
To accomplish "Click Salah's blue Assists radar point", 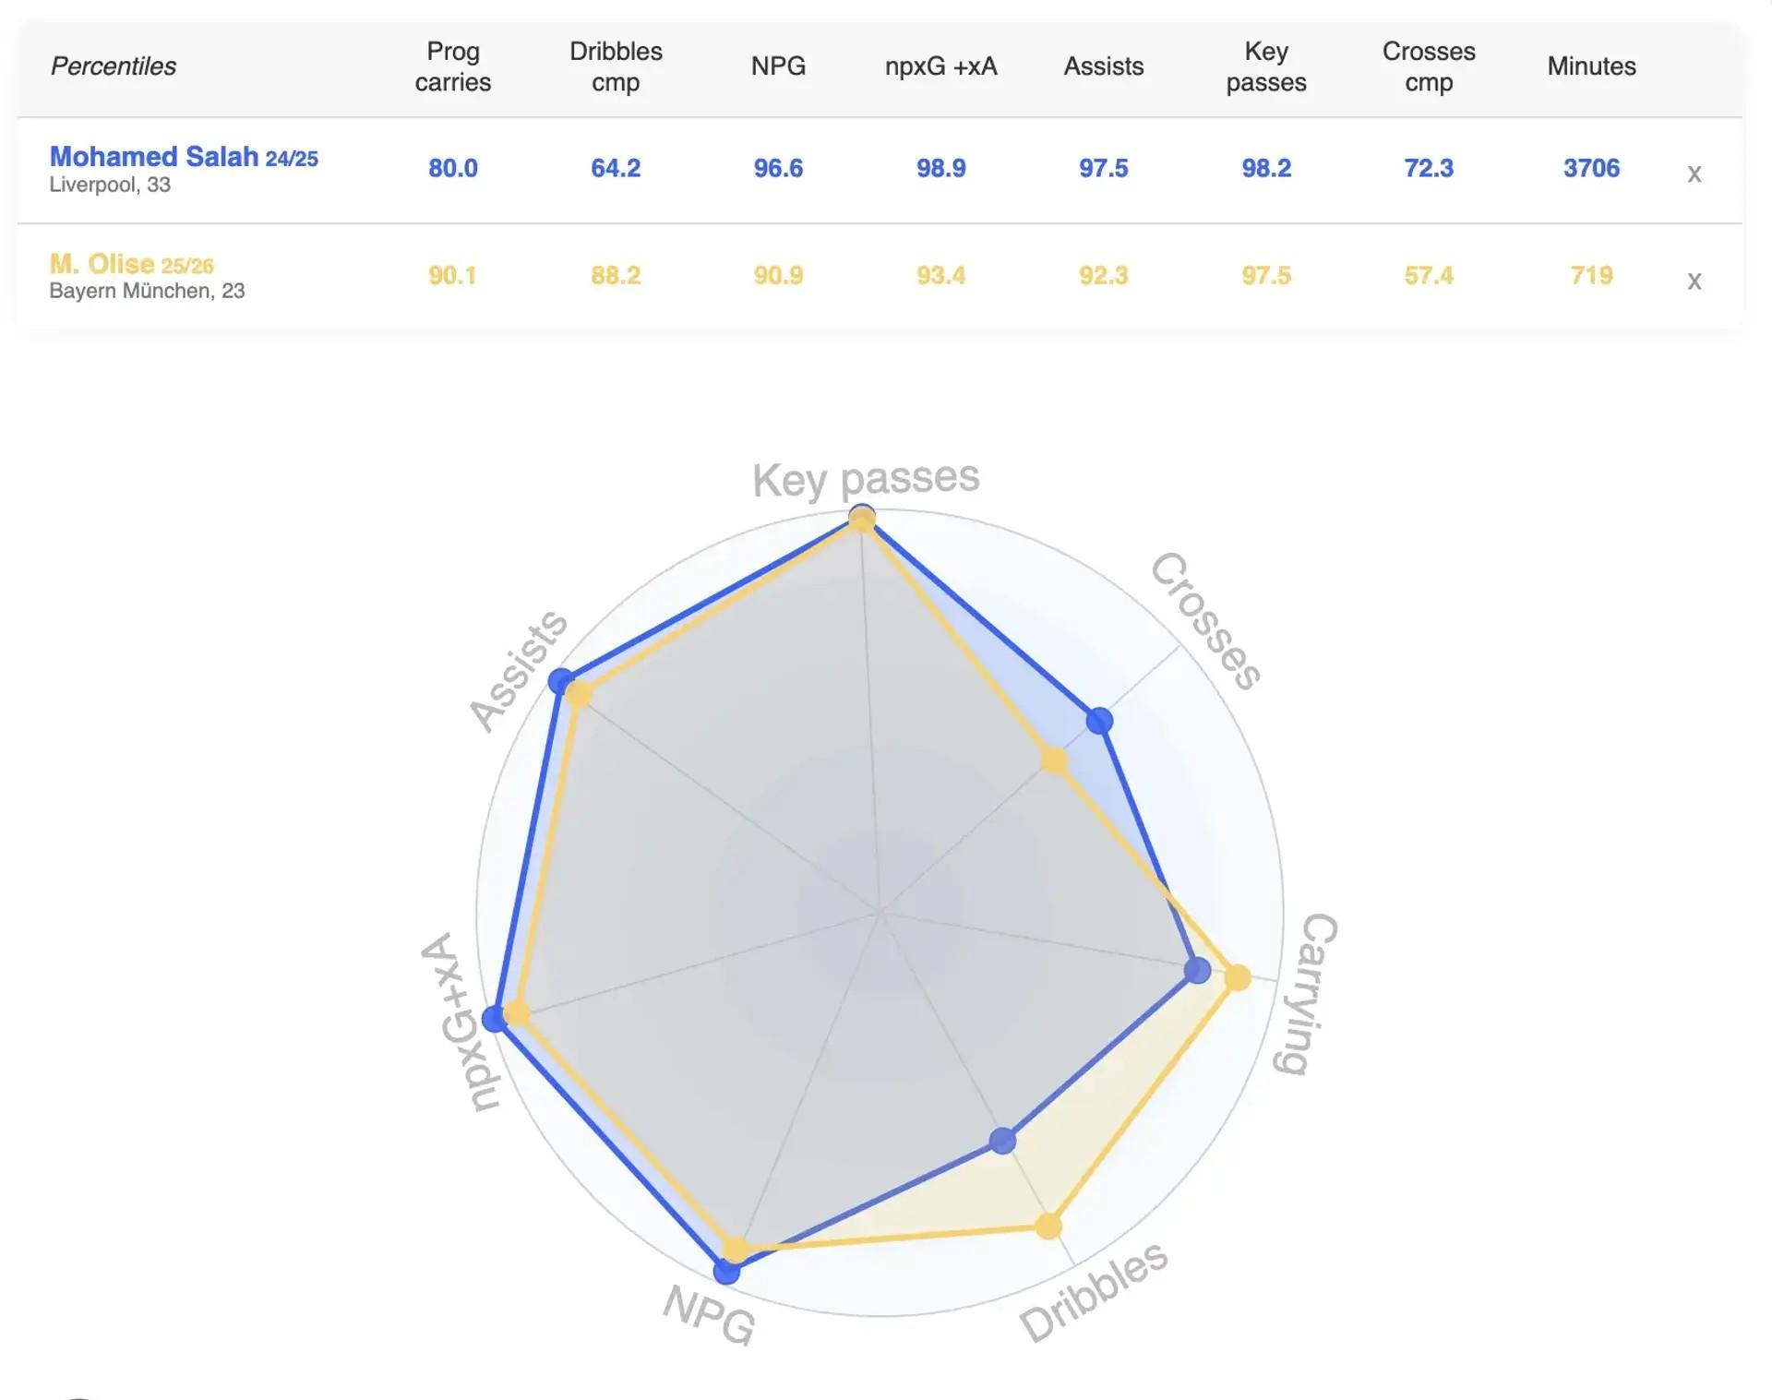I will tap(560, 682).
